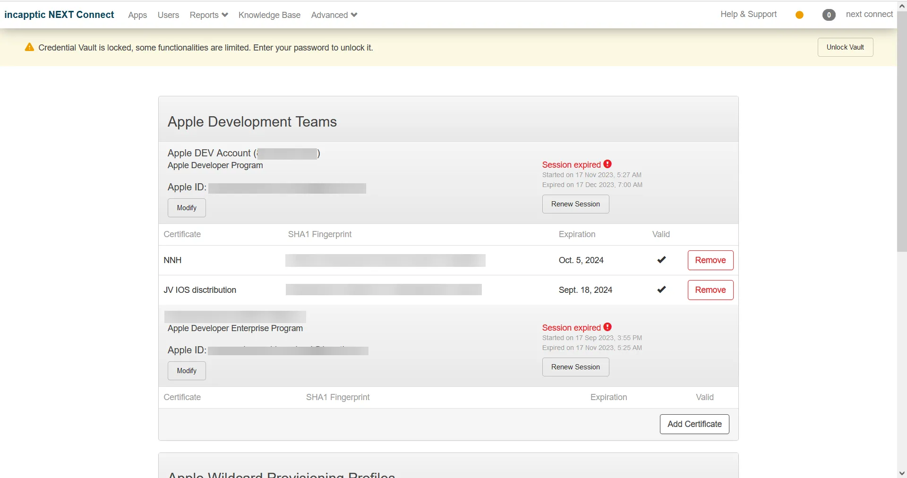907x478 pixels.
Task: Click the scrollbar down arrow
Action: [902, 473]
